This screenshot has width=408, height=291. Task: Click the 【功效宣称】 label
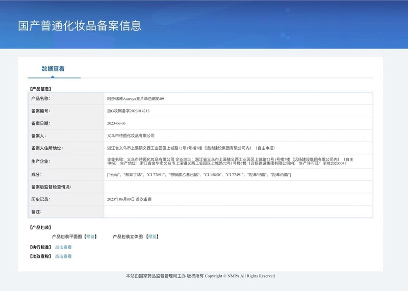40,256
